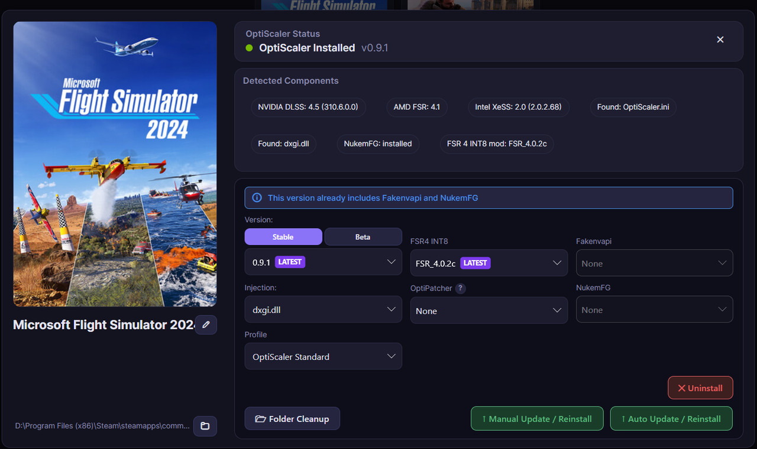Open the FSR4 INT8 dropdown

[489, 263]
